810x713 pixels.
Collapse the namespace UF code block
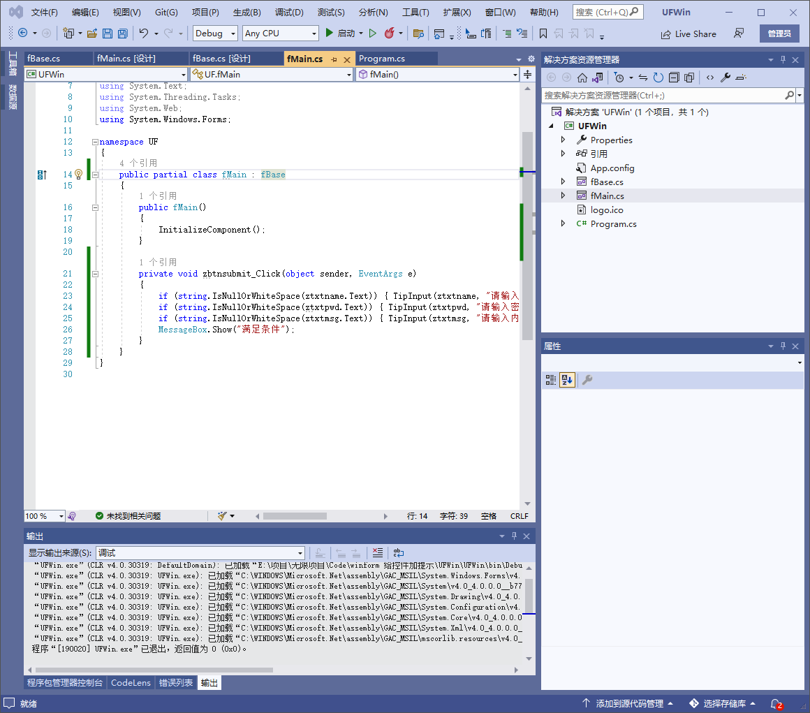click(x=95, y=142)
